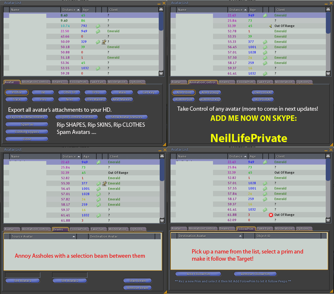Click money icon beside age 1001 in Beams window
Image resolution: width=334 pixels, height=294 pixels.
point(99,189)
